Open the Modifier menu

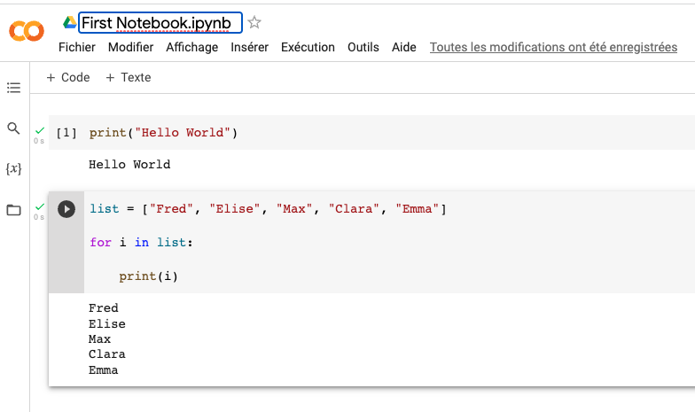point(131,48)
